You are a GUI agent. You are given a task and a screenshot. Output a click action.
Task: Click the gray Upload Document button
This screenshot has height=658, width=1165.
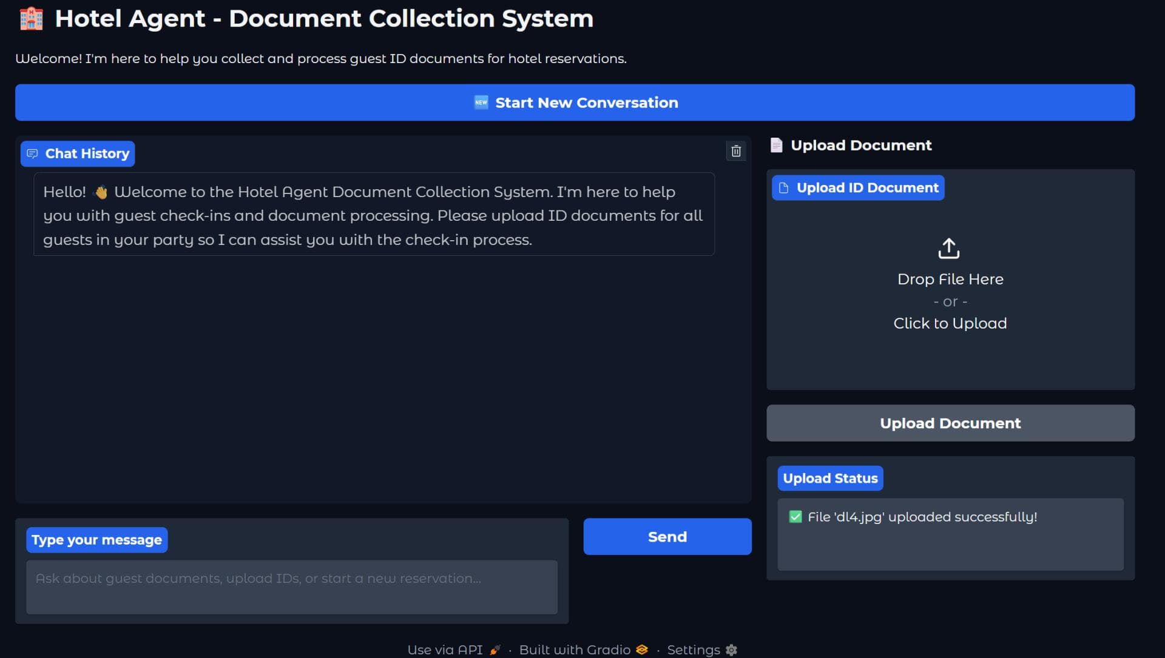[x=950, y=423]
